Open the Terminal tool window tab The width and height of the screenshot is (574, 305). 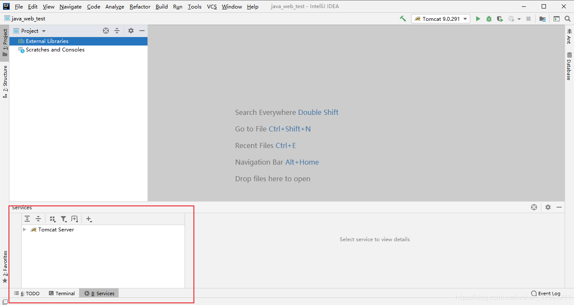pyautogui.click(x=62, y=294)
